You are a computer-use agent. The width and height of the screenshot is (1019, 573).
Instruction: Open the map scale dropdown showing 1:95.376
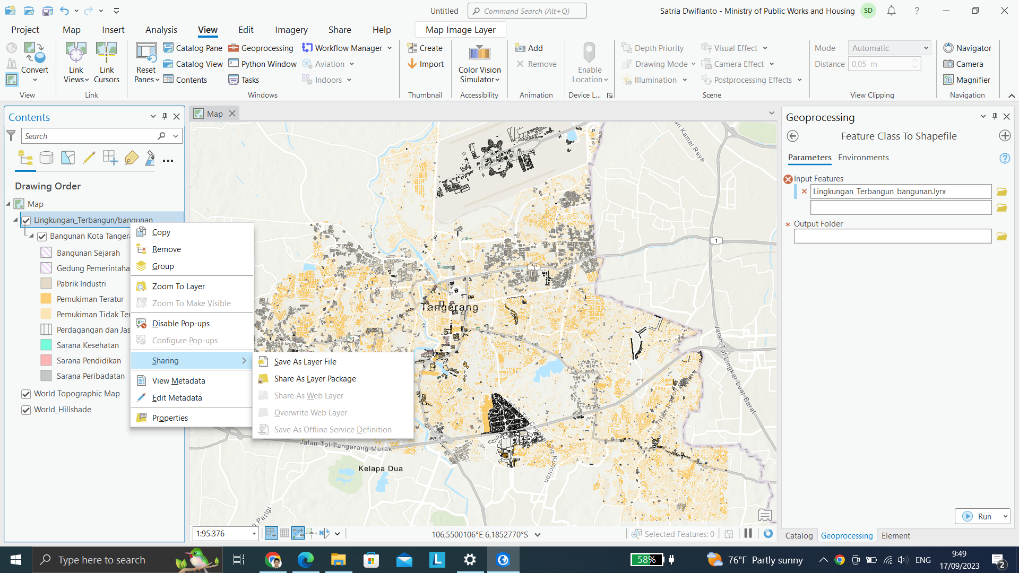coord(253,533)
